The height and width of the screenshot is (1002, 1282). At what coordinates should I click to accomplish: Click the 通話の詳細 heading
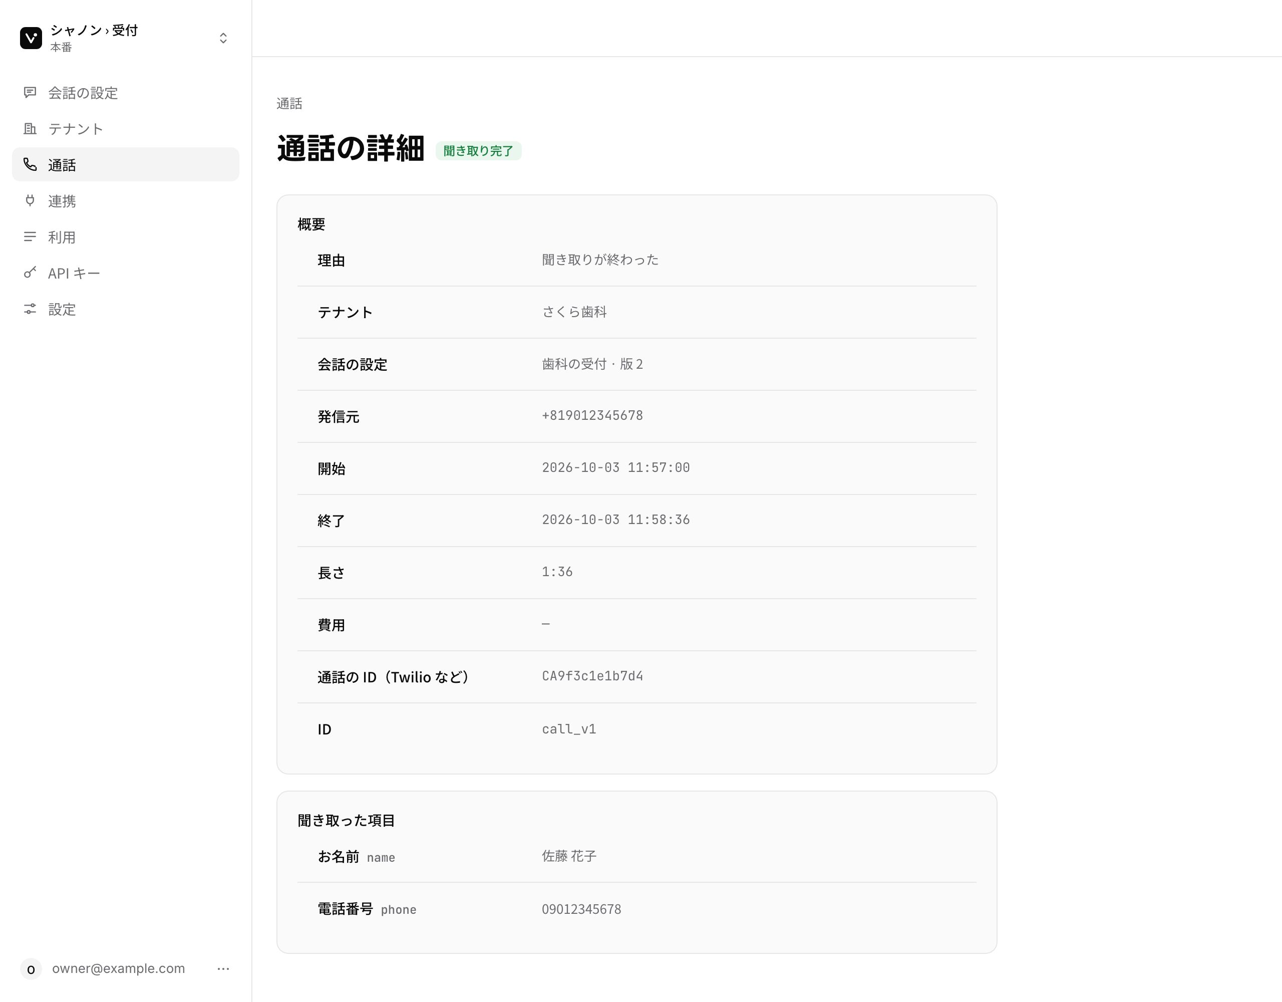[x=351, y=149]
